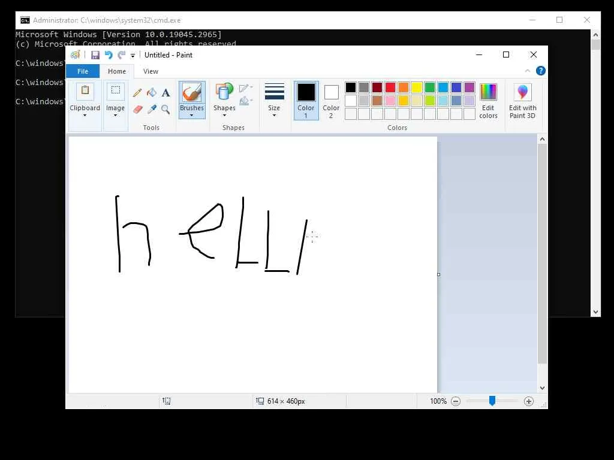Select Color 2 background button
614x460 pixels.
pyautogui.click(x=331, y=101)
